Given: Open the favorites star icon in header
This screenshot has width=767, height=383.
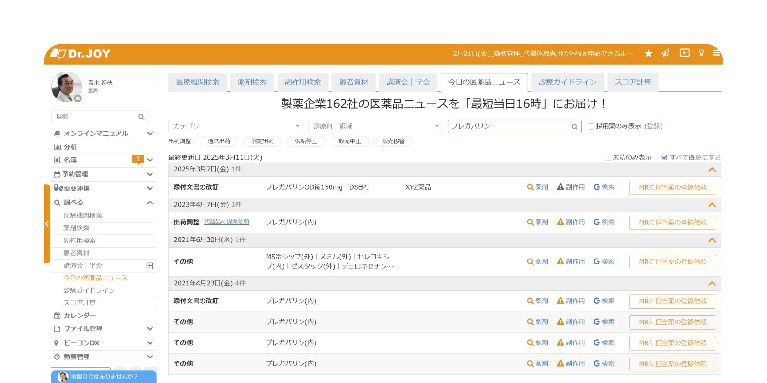Looking at the screenshot, I should (x=648, y=53).
